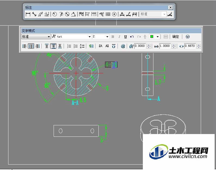The image size is (216, 170).
Task: Click the Dimension Edit icon
Action: pos(122,14)
